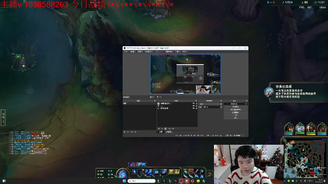This screenshot has width=328, height=184.
Task: Click the E ability showing 29 cooldown
Action: click(157, 172)
